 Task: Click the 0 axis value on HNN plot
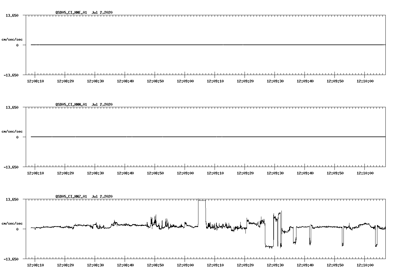tap(17, 137)
